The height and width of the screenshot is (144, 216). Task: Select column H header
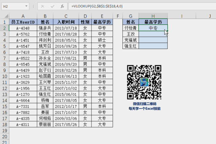[x=153, y=16]
